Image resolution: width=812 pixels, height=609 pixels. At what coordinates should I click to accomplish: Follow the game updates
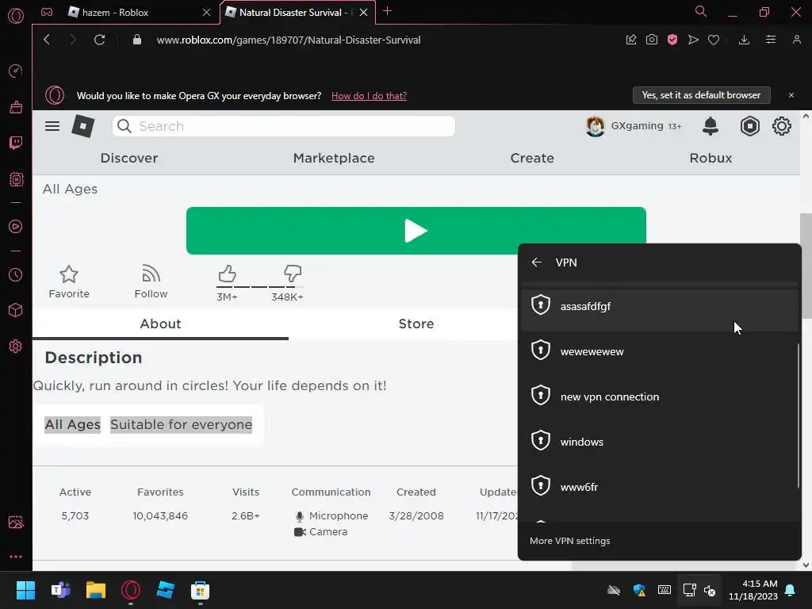tap(151, 282)
